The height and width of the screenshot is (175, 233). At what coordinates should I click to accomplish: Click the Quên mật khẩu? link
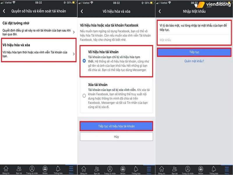point(194,61)
